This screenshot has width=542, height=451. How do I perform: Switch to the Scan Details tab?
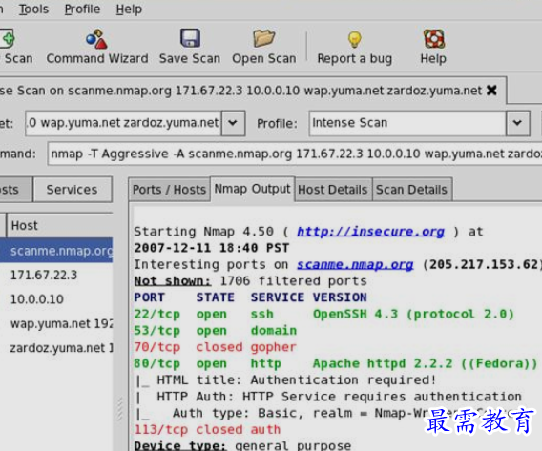click(411, 190)
